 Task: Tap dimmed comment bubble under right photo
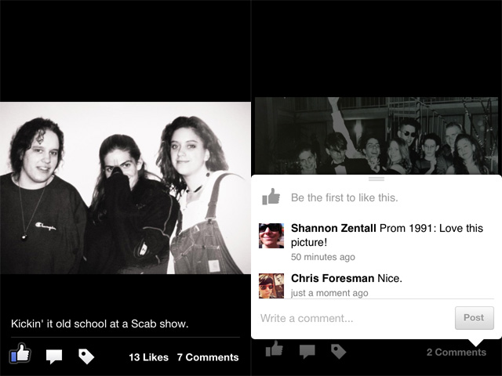(307, 352)
